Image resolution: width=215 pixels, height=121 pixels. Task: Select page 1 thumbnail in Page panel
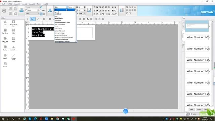click(197, 26)
